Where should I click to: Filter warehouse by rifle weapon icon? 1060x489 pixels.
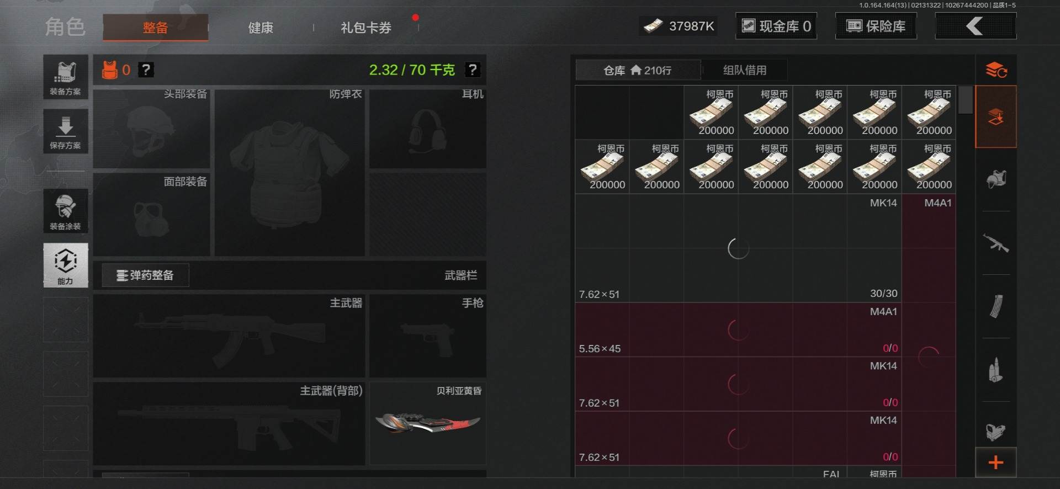[996, 243]
